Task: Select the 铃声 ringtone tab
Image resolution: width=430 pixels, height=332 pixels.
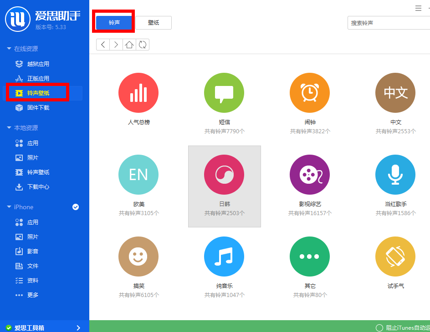Action: tap(113, 22)
